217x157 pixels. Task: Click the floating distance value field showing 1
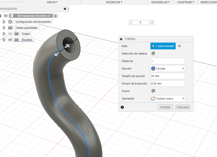tap(140, 22)
